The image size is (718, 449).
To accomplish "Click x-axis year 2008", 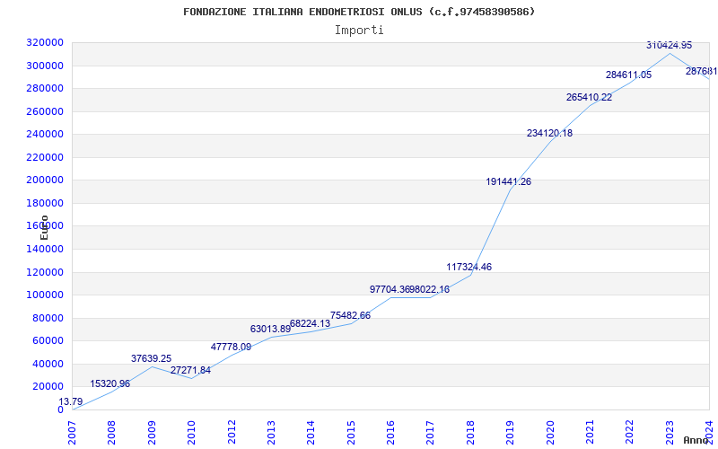I will click(x=111, y=433).
